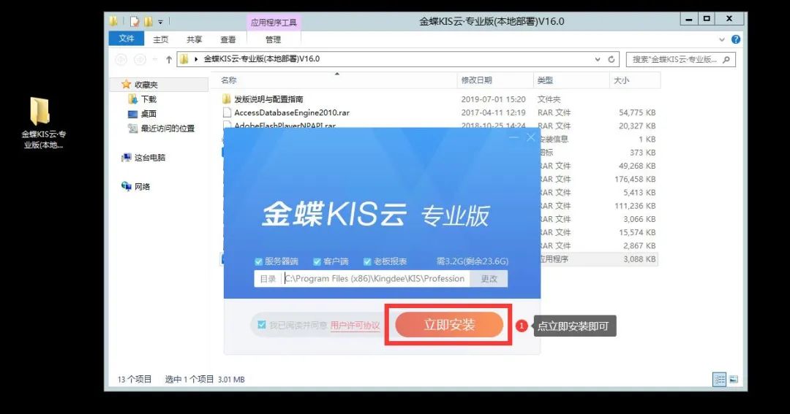The image size is (790, 414).
Task: Click the size value 20,327 KB
Action: [637, 126]
